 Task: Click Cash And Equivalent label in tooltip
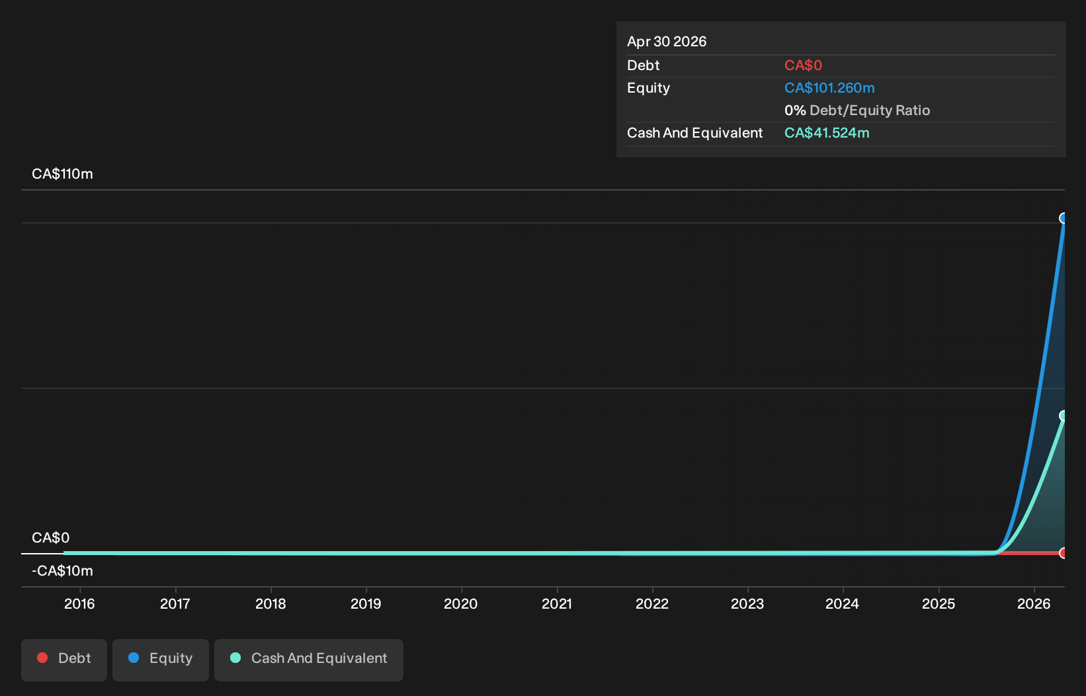(694, 133)
